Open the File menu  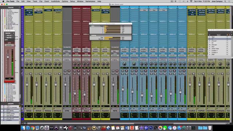pyautogui.click(x=18, y=1)
